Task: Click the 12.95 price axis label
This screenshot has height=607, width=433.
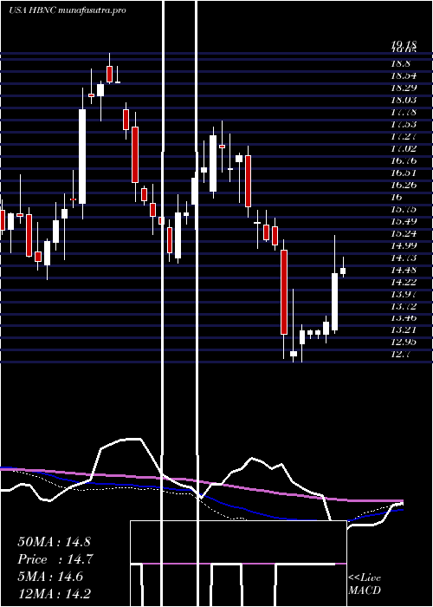Action: coord(404,343)
